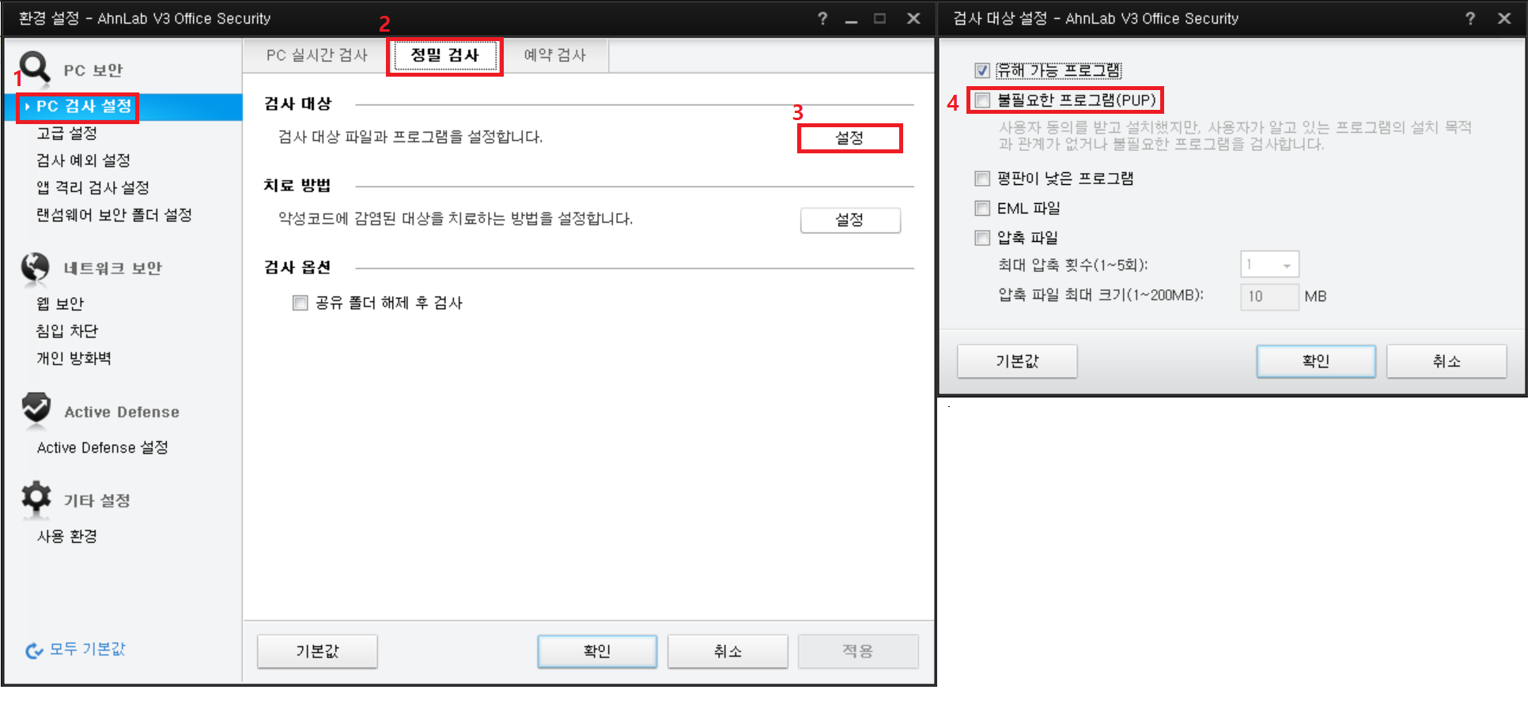Open the 최대 압축 횟수 dropdown
Viewport: 1539px width, 716px height.
[x=1269, y=265]
